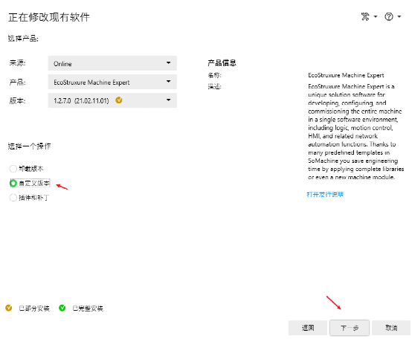Click the 返回 back button
This screenshot has height=342, width=412.
308,328
